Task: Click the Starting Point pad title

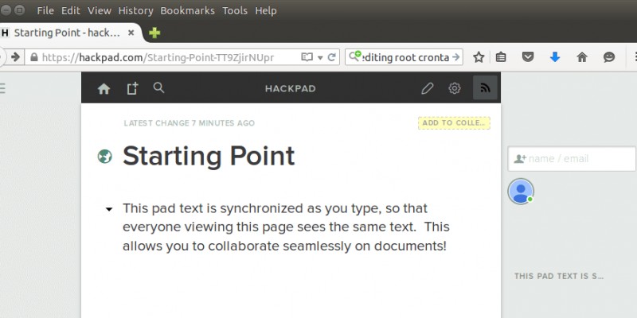Action: coord(209,156)
